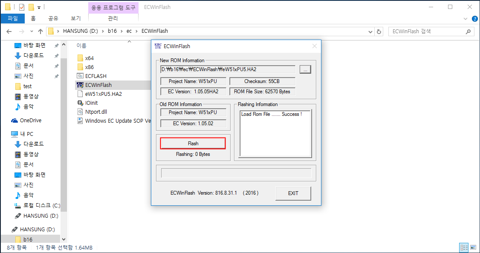The height and width of the screenshot is (253, 480).
Task: Click HANSUNG (D:) in address breadcrumb
Action: [x=81, y=31]
